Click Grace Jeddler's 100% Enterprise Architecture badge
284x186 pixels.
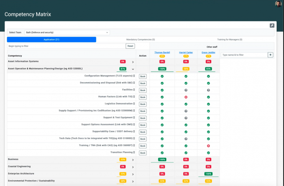click(208, 174)
